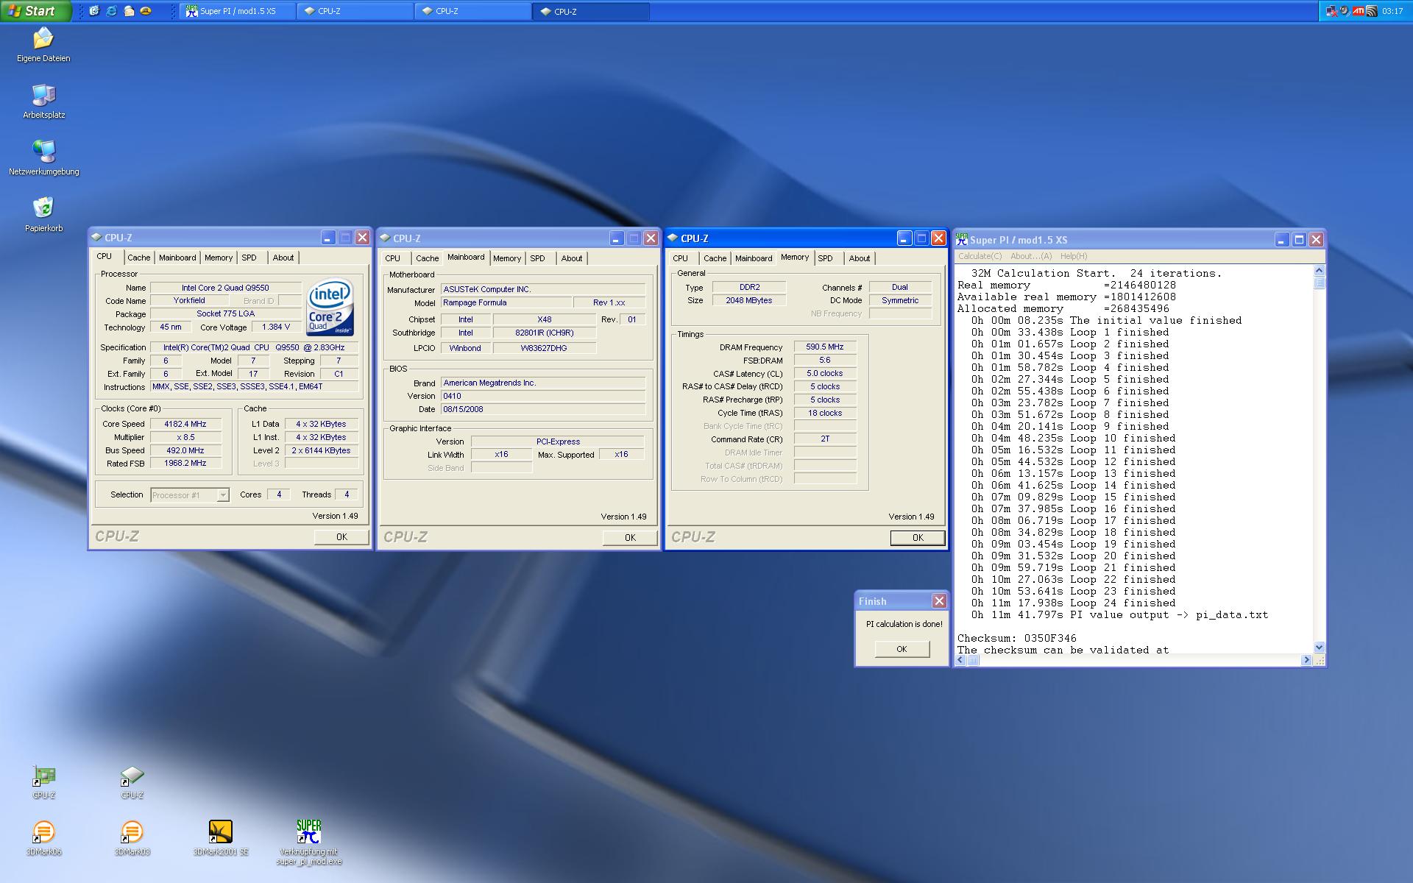Click the Intel Core 2 Quad logo

[x=330, y=308]
